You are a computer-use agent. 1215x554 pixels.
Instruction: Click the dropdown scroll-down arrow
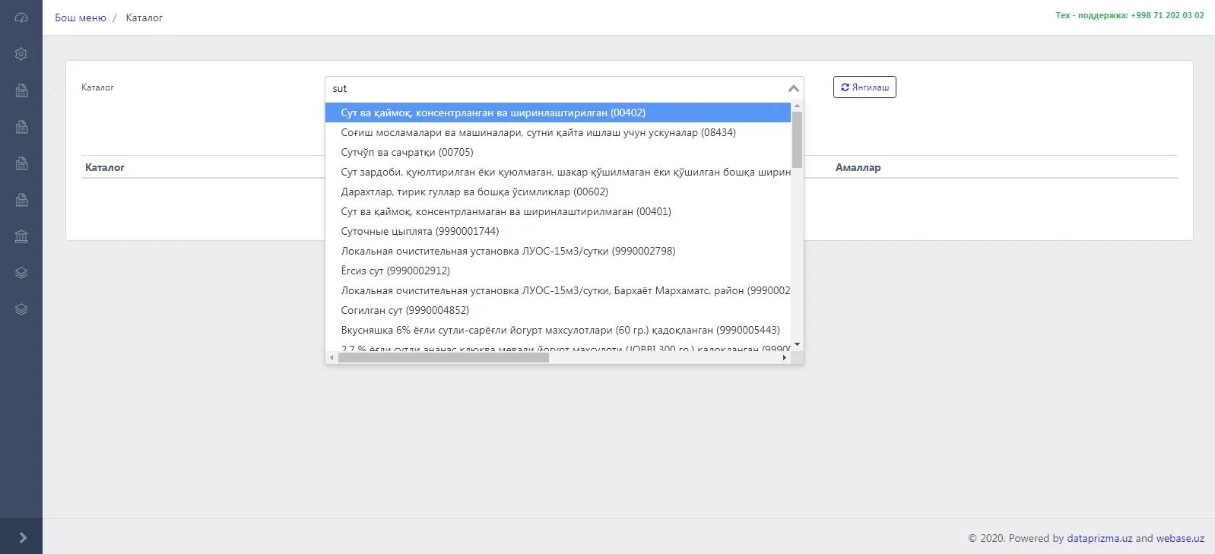[x=797, y=345]
